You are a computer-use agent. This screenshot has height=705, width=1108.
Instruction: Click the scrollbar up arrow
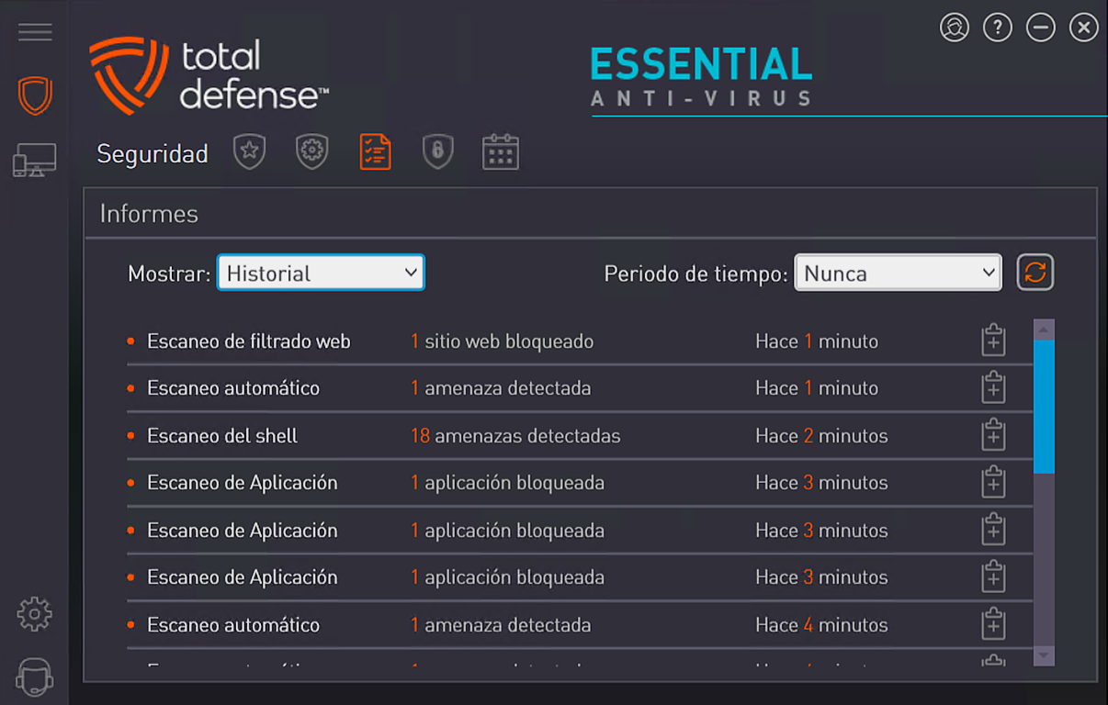(1044, 329)
